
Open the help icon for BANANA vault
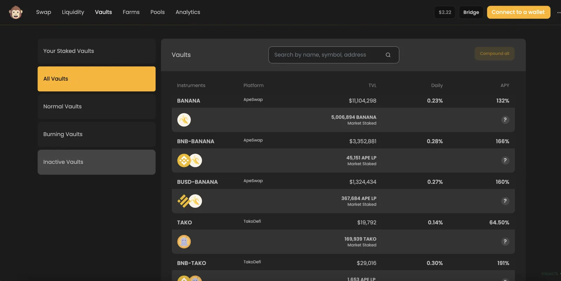[x=505, y=120]
